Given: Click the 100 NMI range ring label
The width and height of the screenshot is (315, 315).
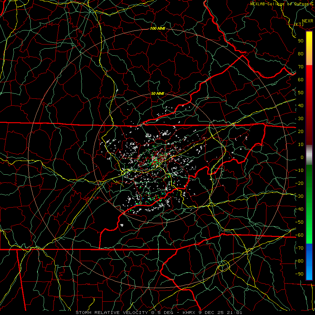Looking at the screenshot, I should (x=157, y=29).
